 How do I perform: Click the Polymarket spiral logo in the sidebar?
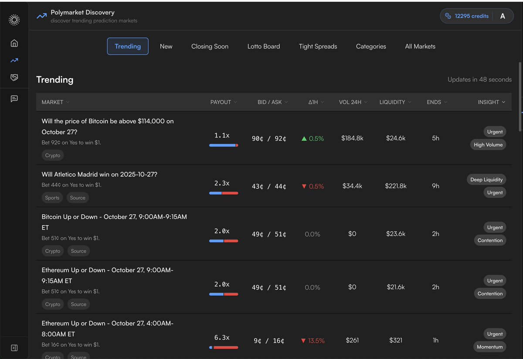[x=14, y=20]
